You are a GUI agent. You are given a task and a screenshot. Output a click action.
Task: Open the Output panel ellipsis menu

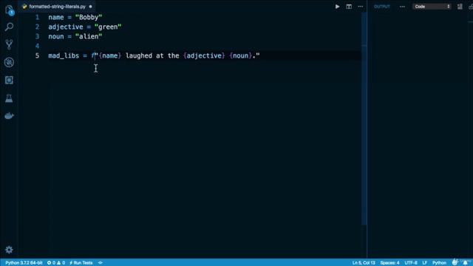coord(402,7)
